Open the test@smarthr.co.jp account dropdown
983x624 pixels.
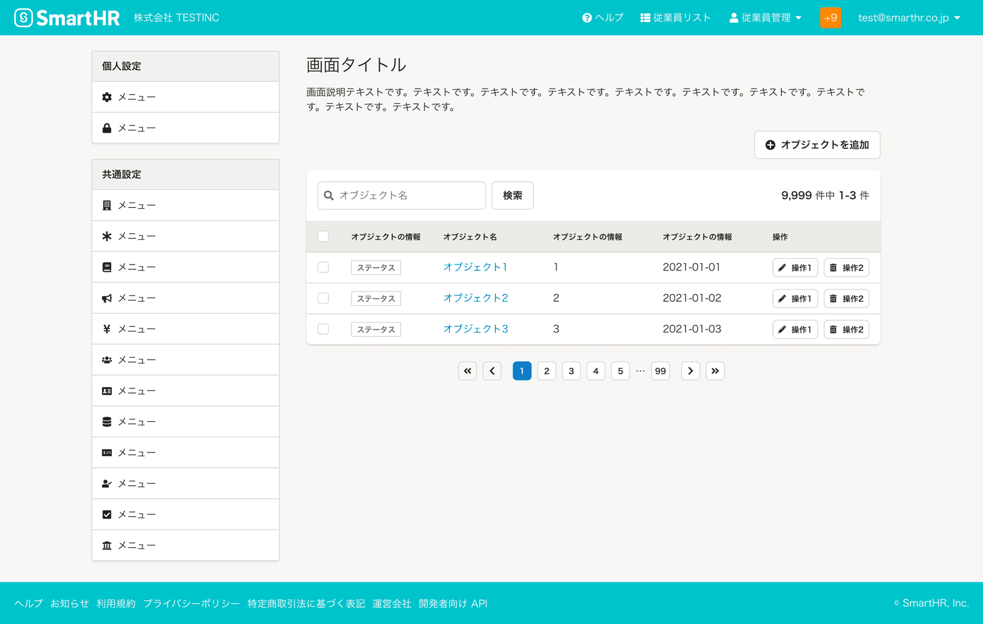[907, 17]
